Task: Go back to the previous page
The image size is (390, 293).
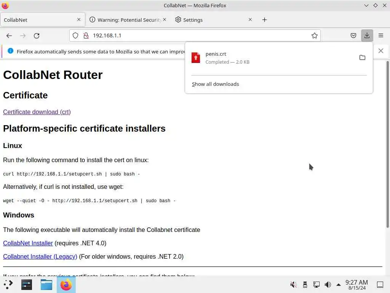Action: [x=9, y=35]
